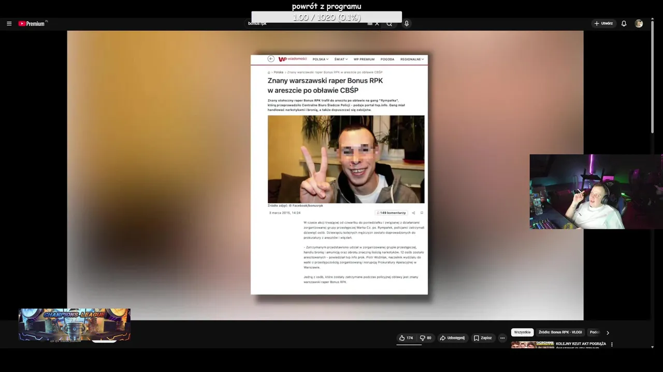Click the article photo with the peace sign

click(346, 159)
